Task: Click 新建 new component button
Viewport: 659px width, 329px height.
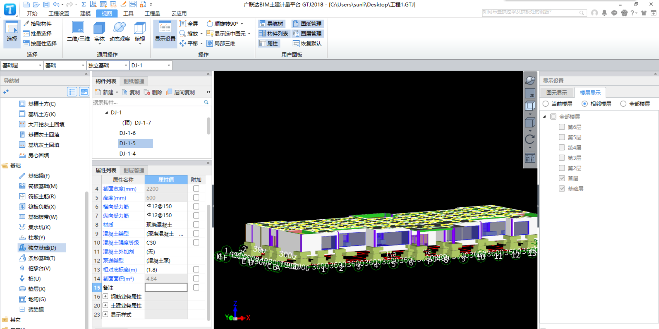Action: coord(105,92)
